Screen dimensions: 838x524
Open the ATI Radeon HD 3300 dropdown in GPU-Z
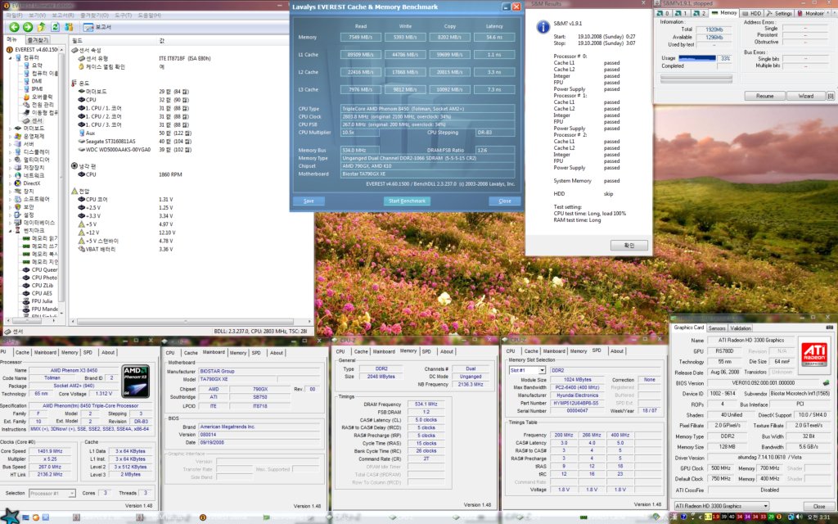(721, 506)
